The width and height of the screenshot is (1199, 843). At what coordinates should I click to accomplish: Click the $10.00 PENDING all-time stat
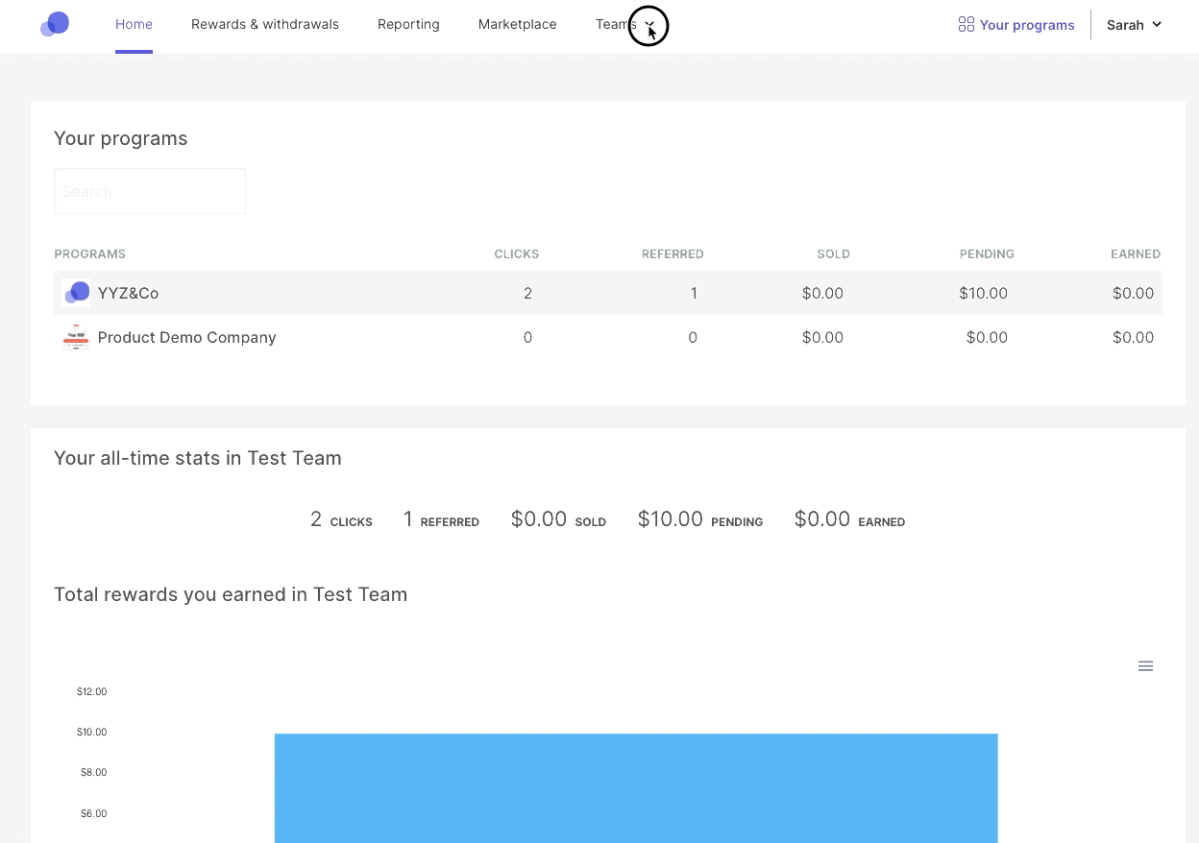pos(700,519)
